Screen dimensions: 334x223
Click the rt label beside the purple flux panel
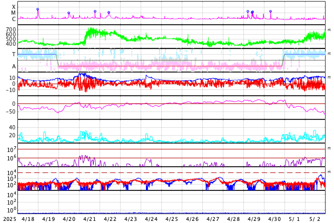pos(329,148)
